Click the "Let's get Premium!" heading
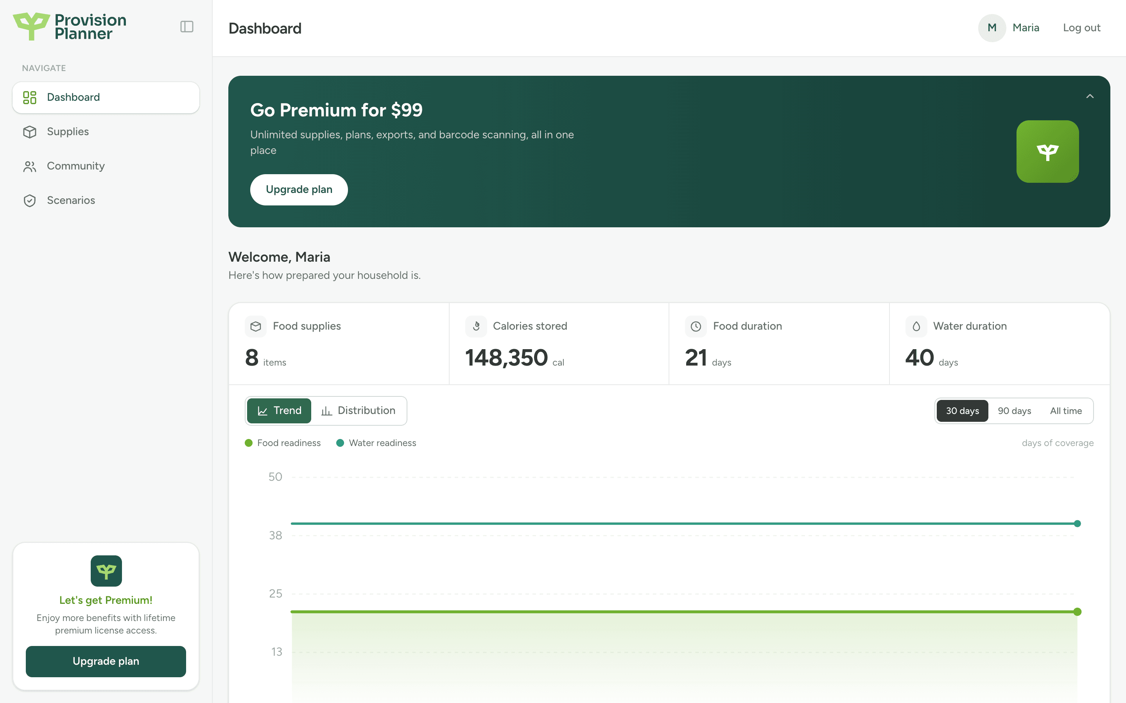Screen dimensions: 1126x703 [106, 600]
